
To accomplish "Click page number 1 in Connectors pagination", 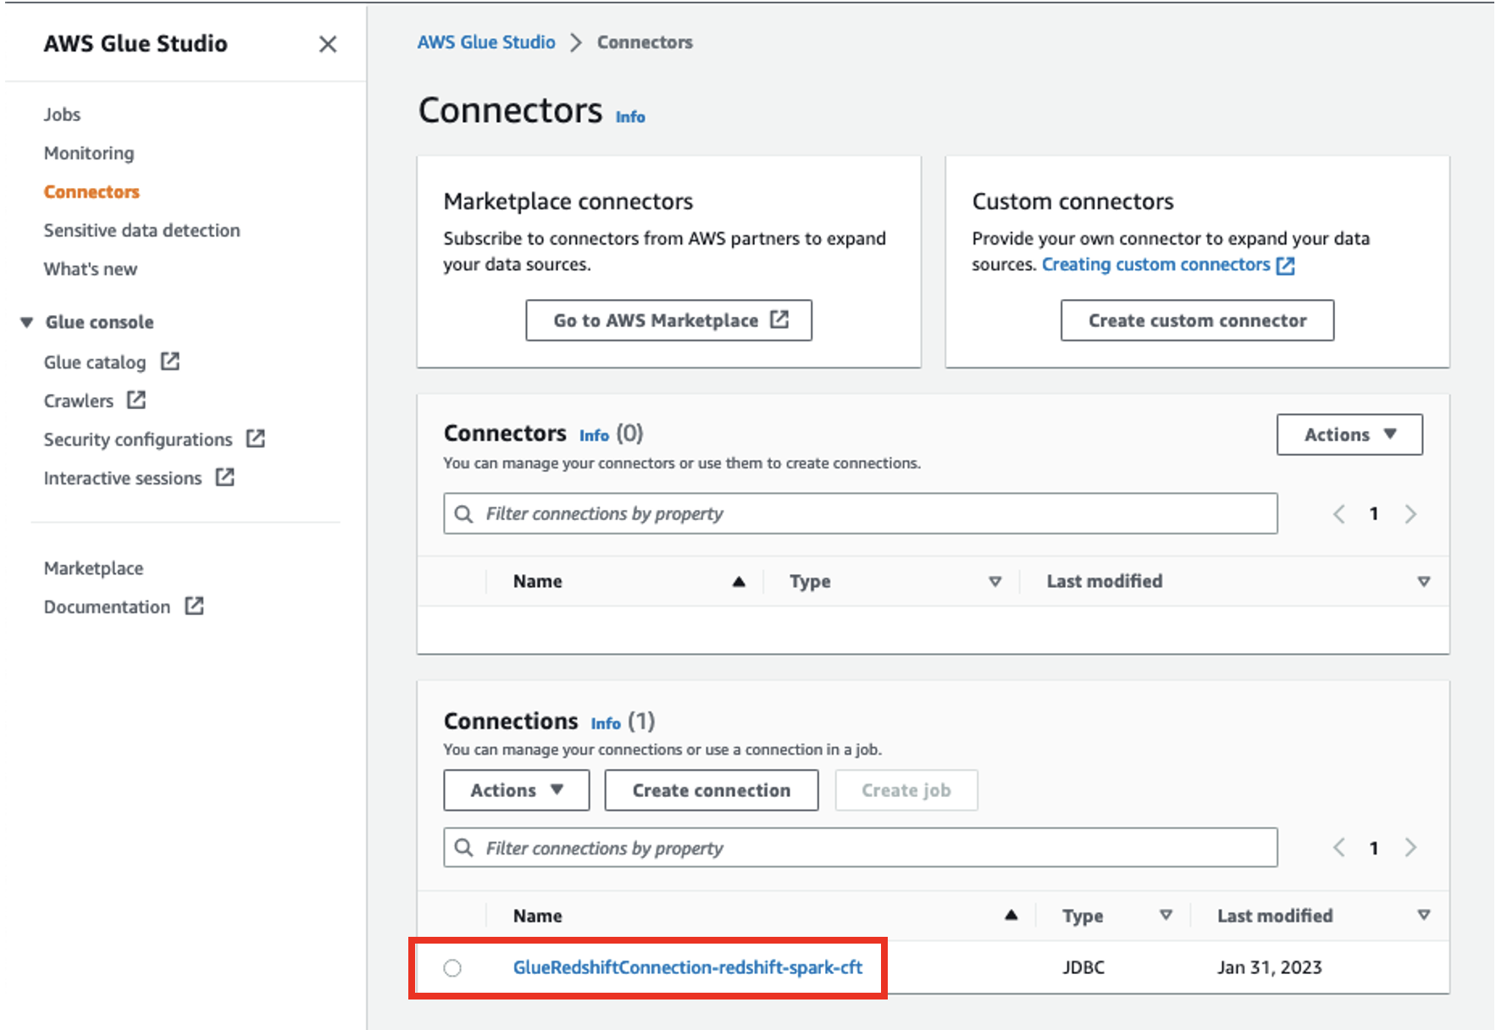I will (1374, 514).
